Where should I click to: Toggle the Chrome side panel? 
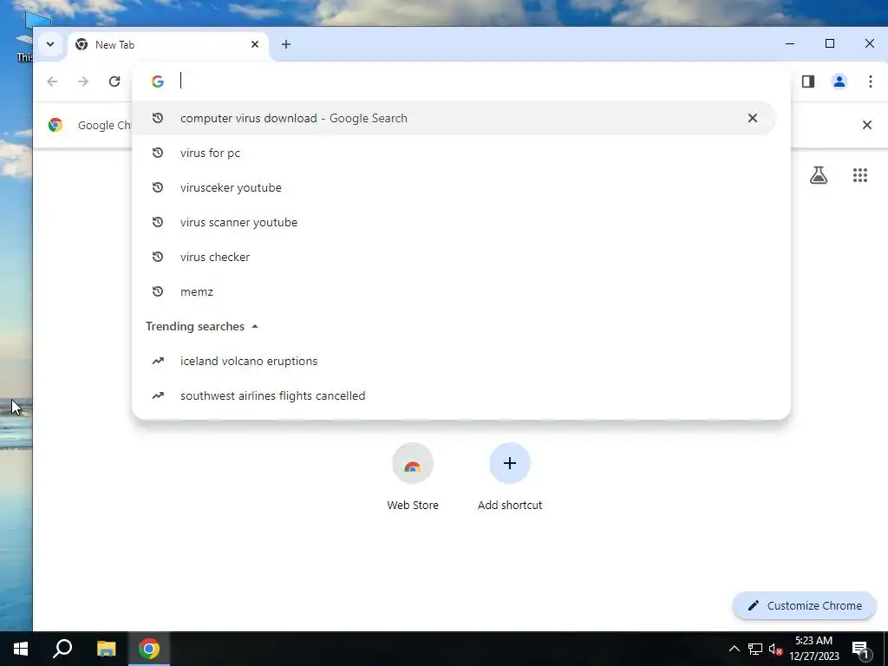(808, 82)
